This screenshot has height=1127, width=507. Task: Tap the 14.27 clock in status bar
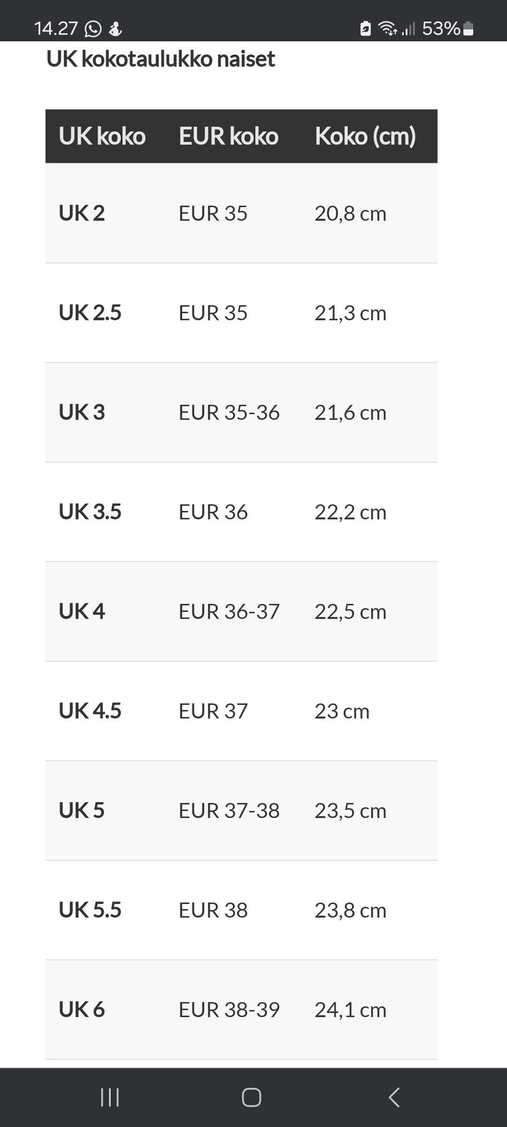[x=55, y=29]
